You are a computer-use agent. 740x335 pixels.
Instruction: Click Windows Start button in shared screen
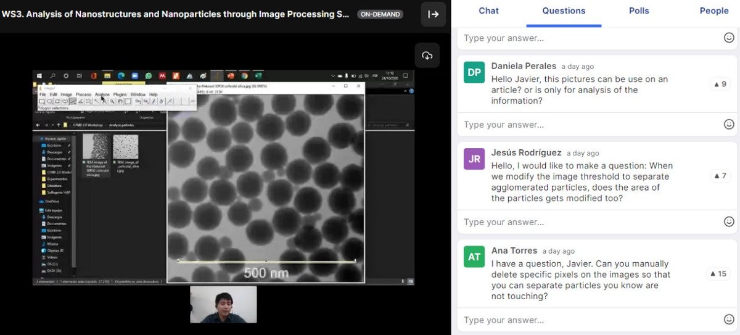tap(39, 76)
